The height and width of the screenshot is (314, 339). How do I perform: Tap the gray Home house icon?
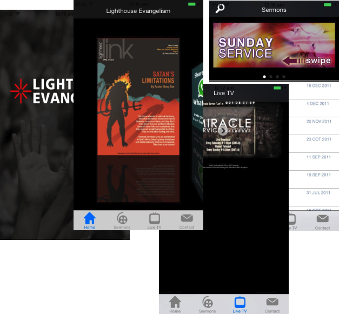tap(175, 304)
